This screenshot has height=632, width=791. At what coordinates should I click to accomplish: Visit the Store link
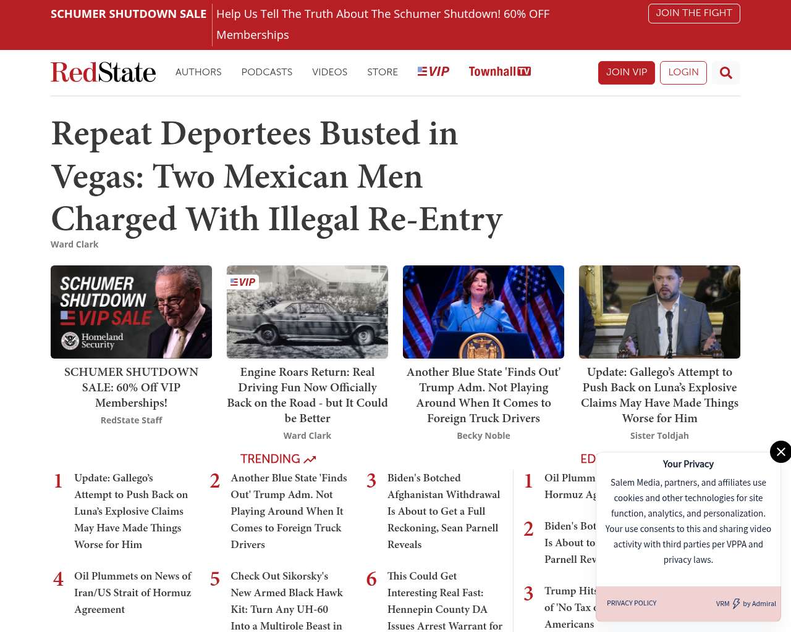(382, 72)
